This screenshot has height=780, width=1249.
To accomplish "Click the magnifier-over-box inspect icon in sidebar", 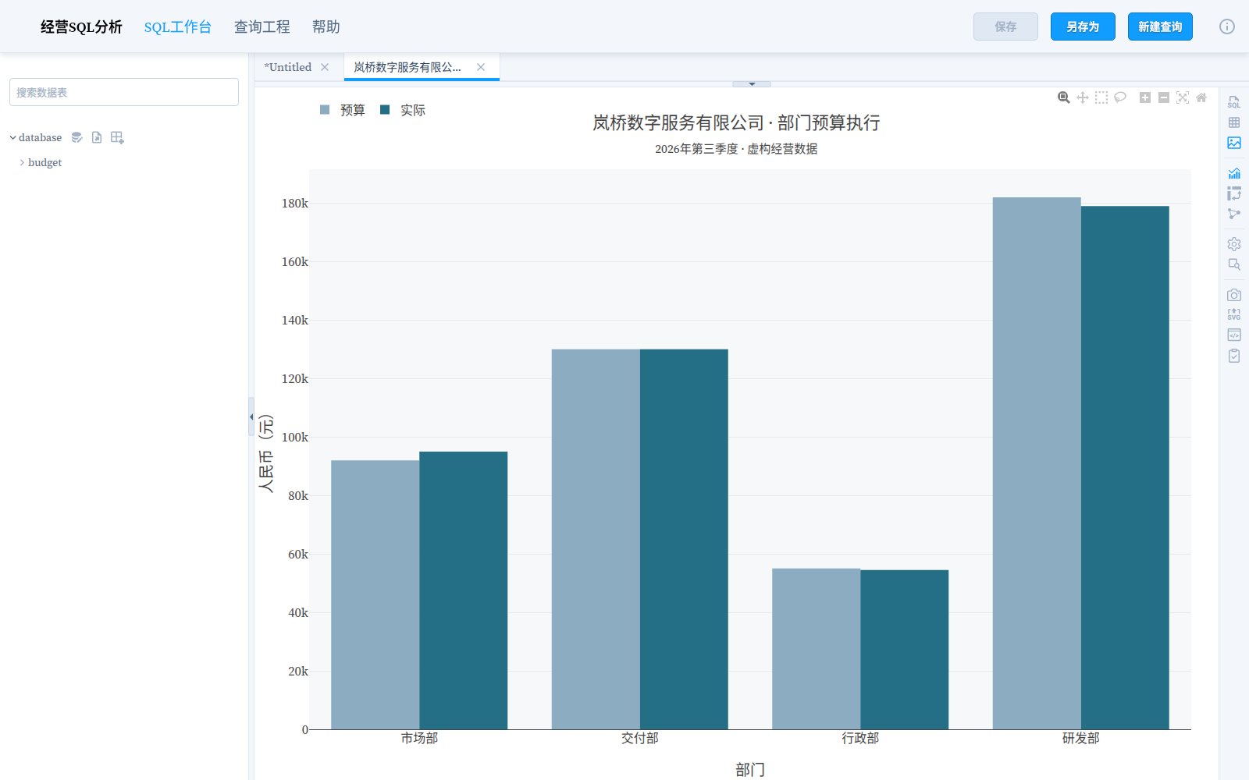I will pyautogui.click(x=1234, y=264).
